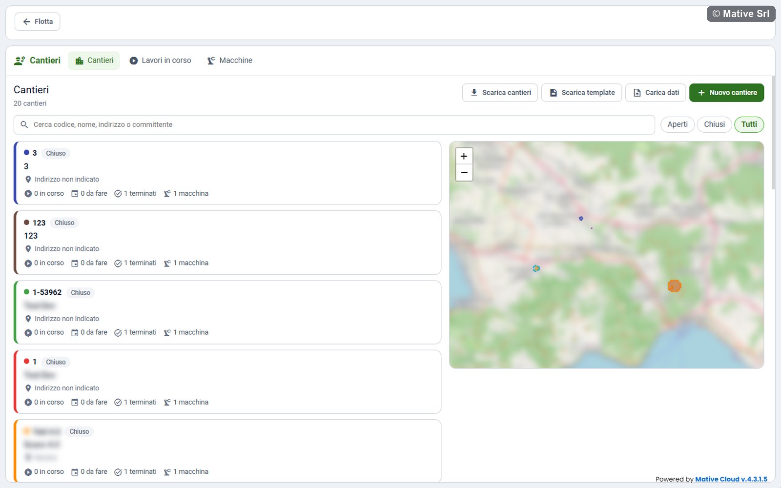781x488 pixels.
Task: Click the Scarica template button
Action: coord(581,93)
